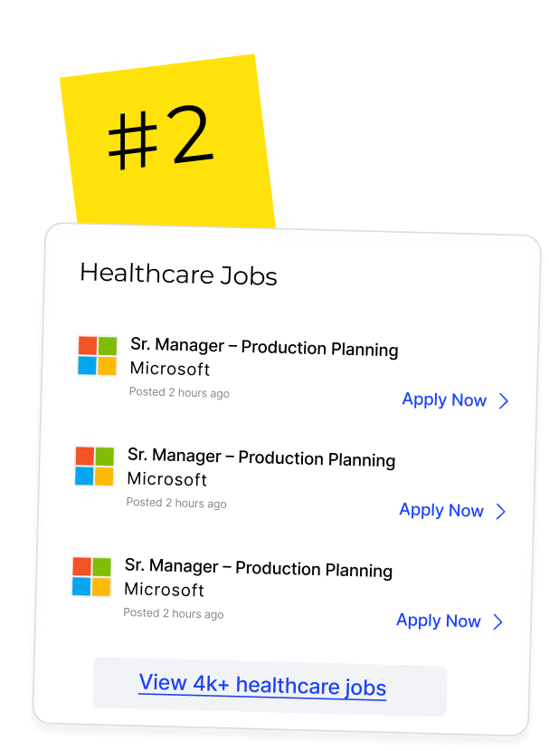Click the Microsoft company name in the third listing
The width and height of the screenshot is (549, 751).
pos(165,590)
